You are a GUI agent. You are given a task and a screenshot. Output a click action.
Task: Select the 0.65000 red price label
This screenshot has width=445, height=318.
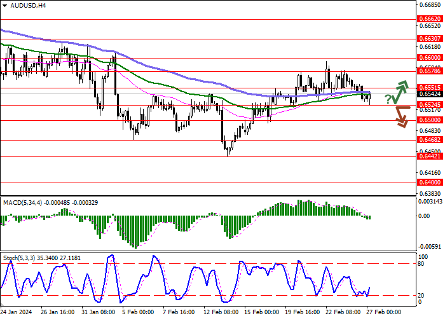(x=430, y=120)
